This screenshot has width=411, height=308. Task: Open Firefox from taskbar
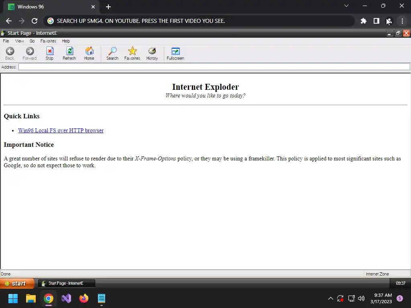[84, 298]
